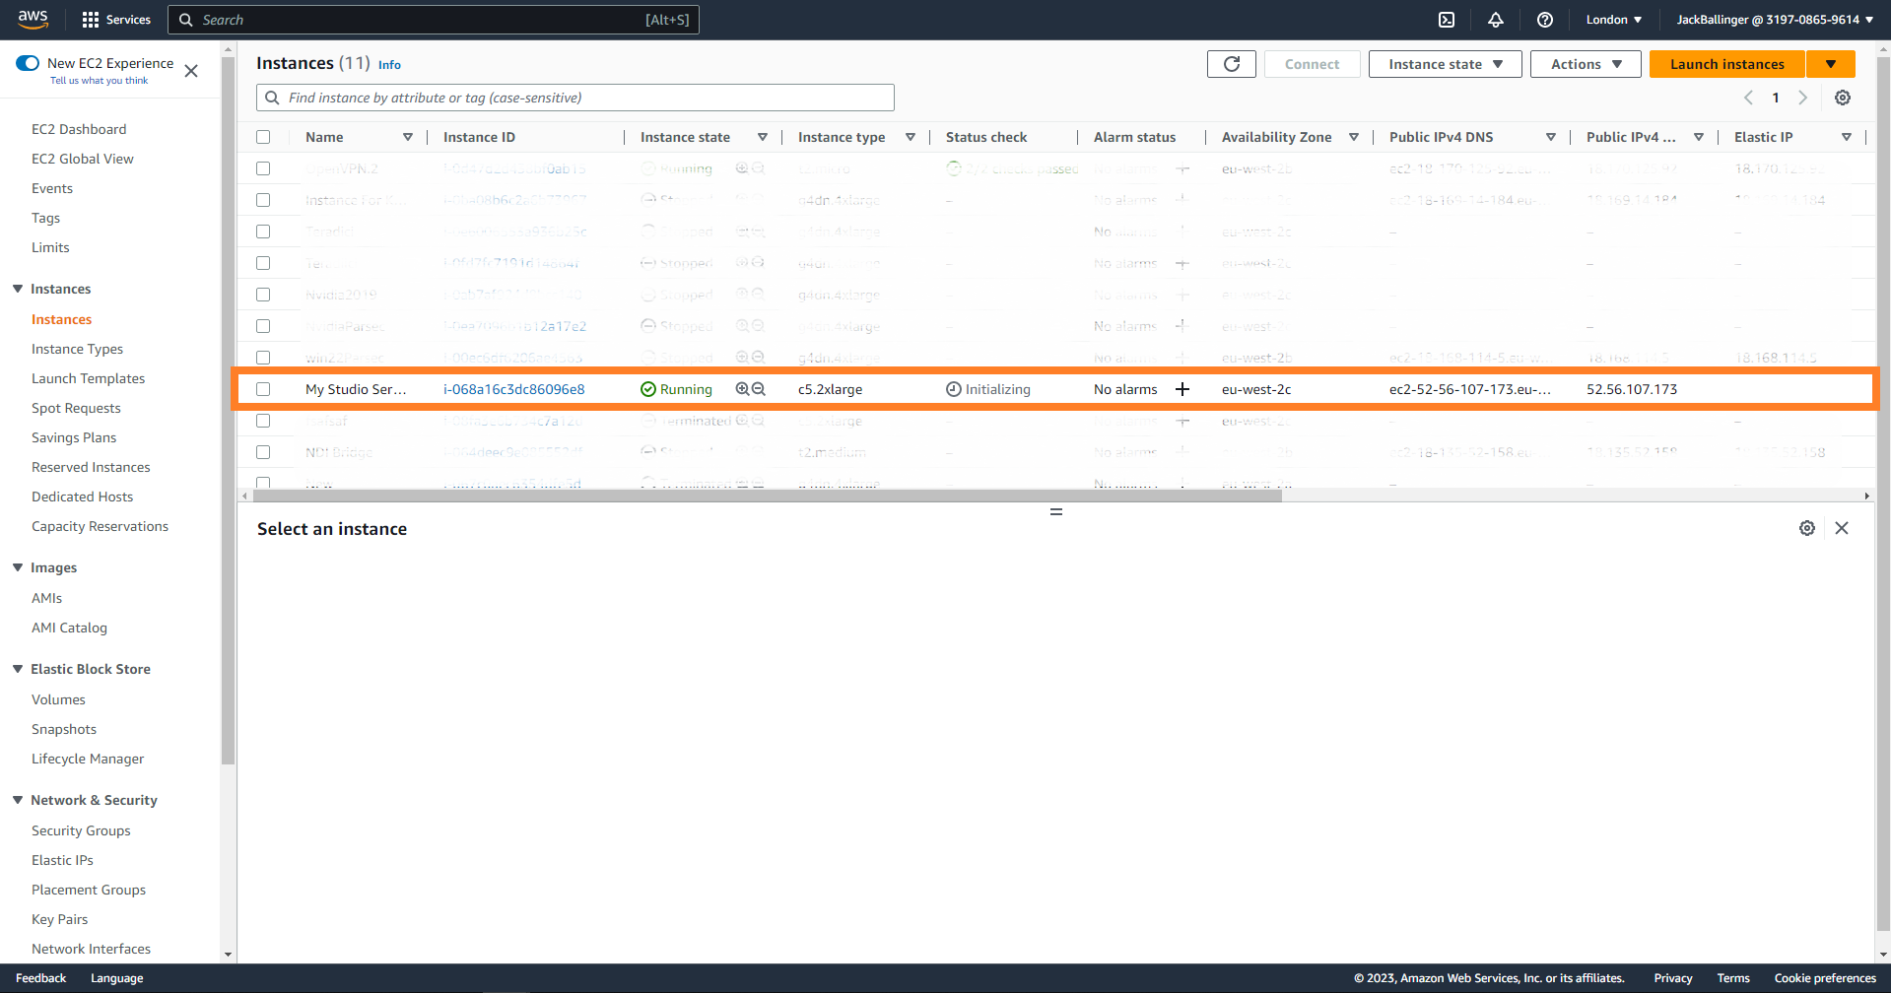1891x993 pixels.
Task: Collapse the Elastic Block Store section
Action: click(x=18, y=669)
